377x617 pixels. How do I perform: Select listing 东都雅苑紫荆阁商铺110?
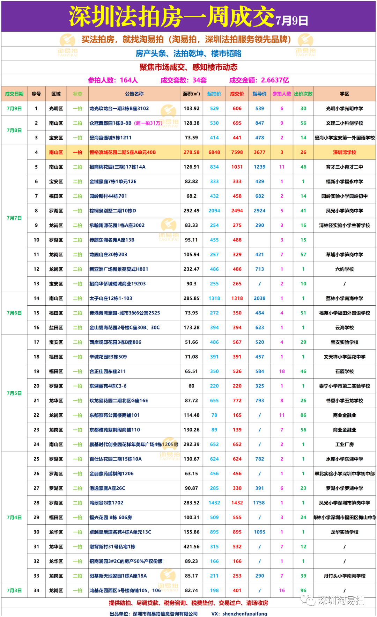point(114,430)
